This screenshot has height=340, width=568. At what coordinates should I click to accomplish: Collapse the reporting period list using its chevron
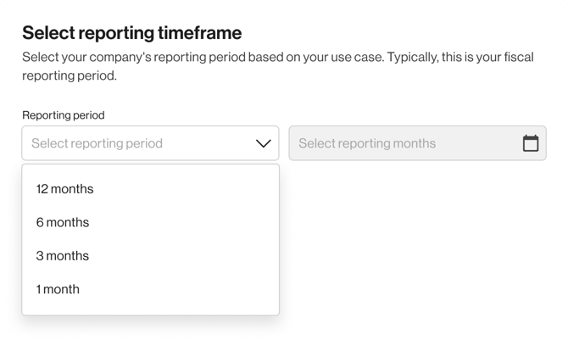tap(263, 143)
